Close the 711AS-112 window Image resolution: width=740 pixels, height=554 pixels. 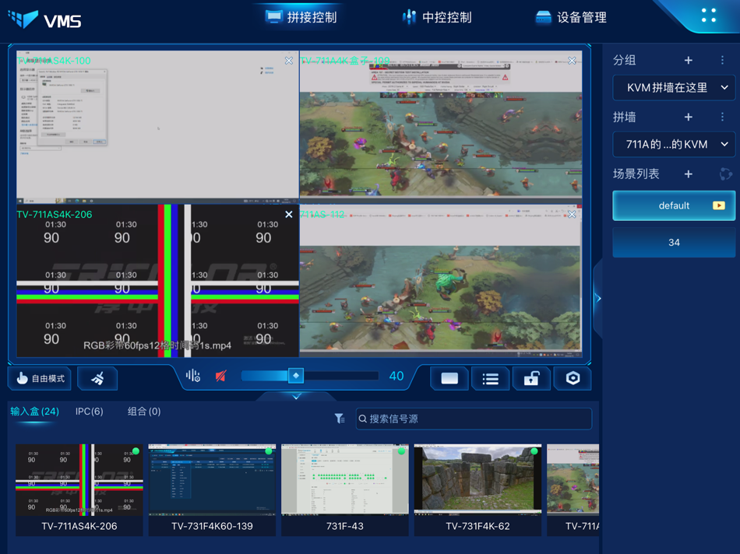pyautogui.click(x=572, y=215)
